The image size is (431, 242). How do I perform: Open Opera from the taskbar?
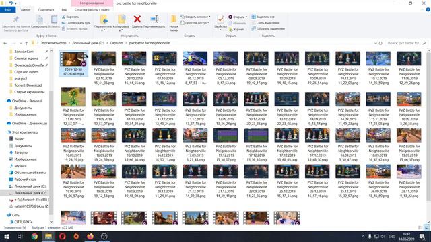tap(63, 237)
